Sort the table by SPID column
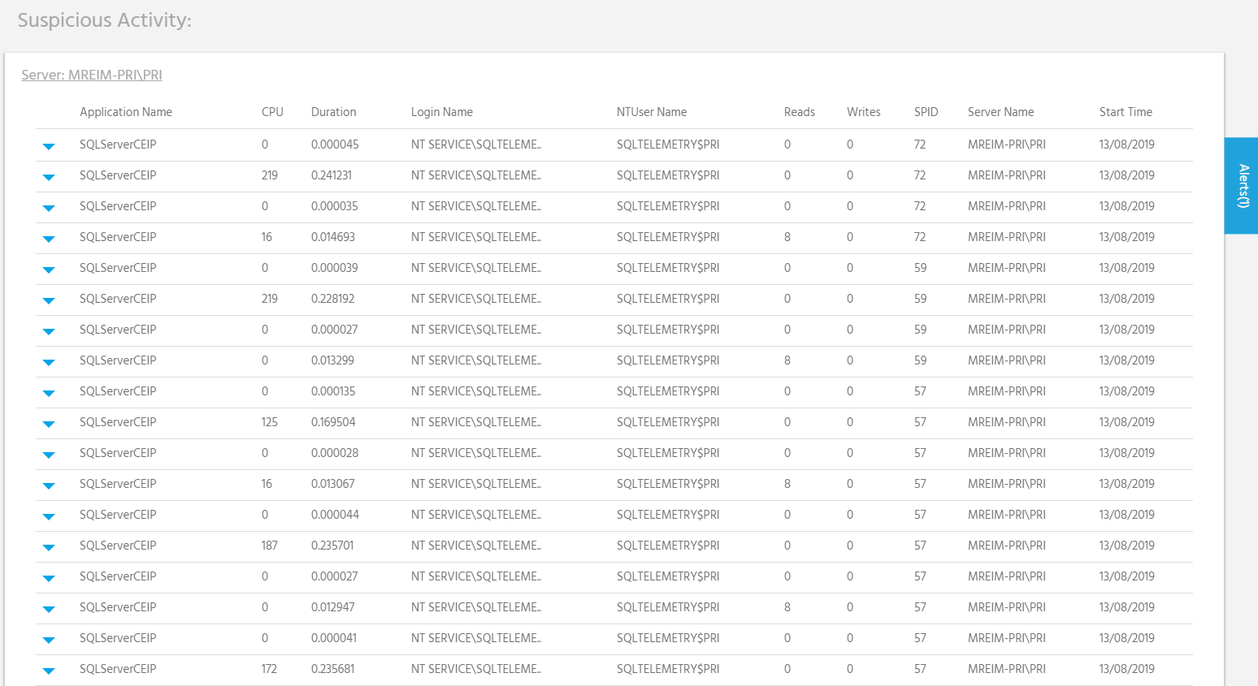Viewport: 1258px width, 686px height. point(926,112)
